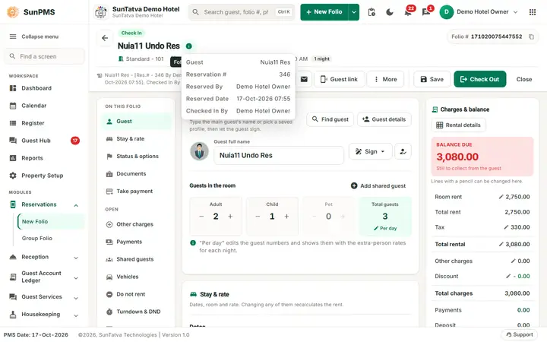
Task: Increase the Adult count
Action: [x=230, y=217]
